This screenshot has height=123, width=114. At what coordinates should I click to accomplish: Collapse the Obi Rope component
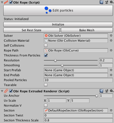pyautogui.click(x=2, y=2)
